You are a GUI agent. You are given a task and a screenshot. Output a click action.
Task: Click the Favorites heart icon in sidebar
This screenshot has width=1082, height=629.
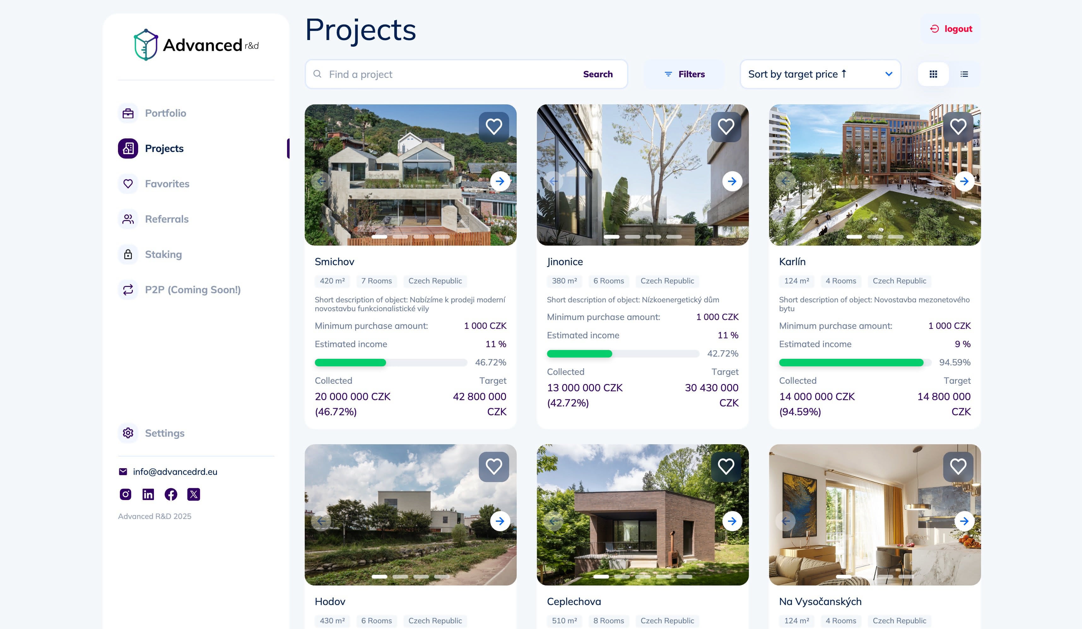click(128, 183)
